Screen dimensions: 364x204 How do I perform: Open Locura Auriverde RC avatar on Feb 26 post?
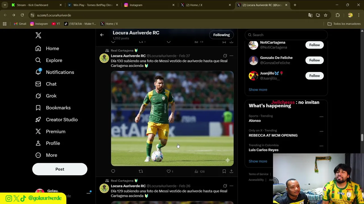tap(104, 188)
